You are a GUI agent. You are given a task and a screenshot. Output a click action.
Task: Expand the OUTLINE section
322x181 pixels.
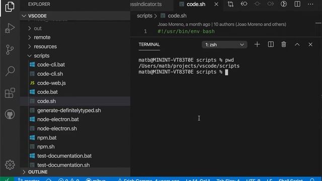(x=75, y=172)
